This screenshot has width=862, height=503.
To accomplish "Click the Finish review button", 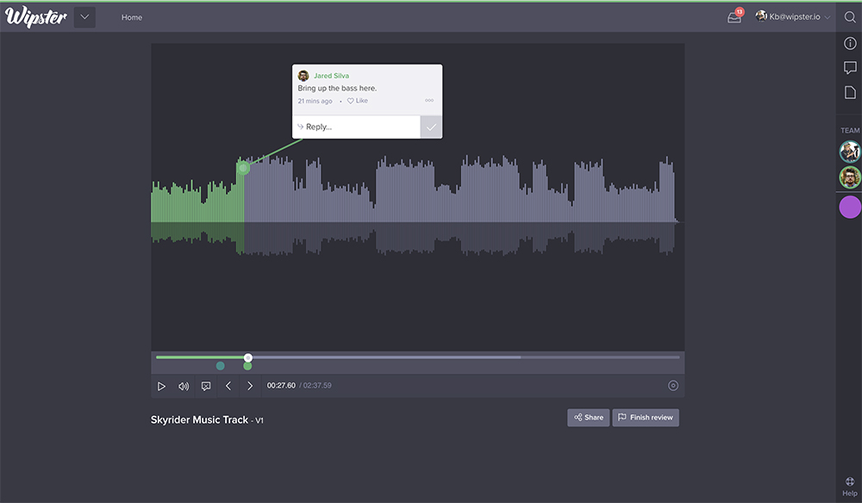I will coord(646,418).
